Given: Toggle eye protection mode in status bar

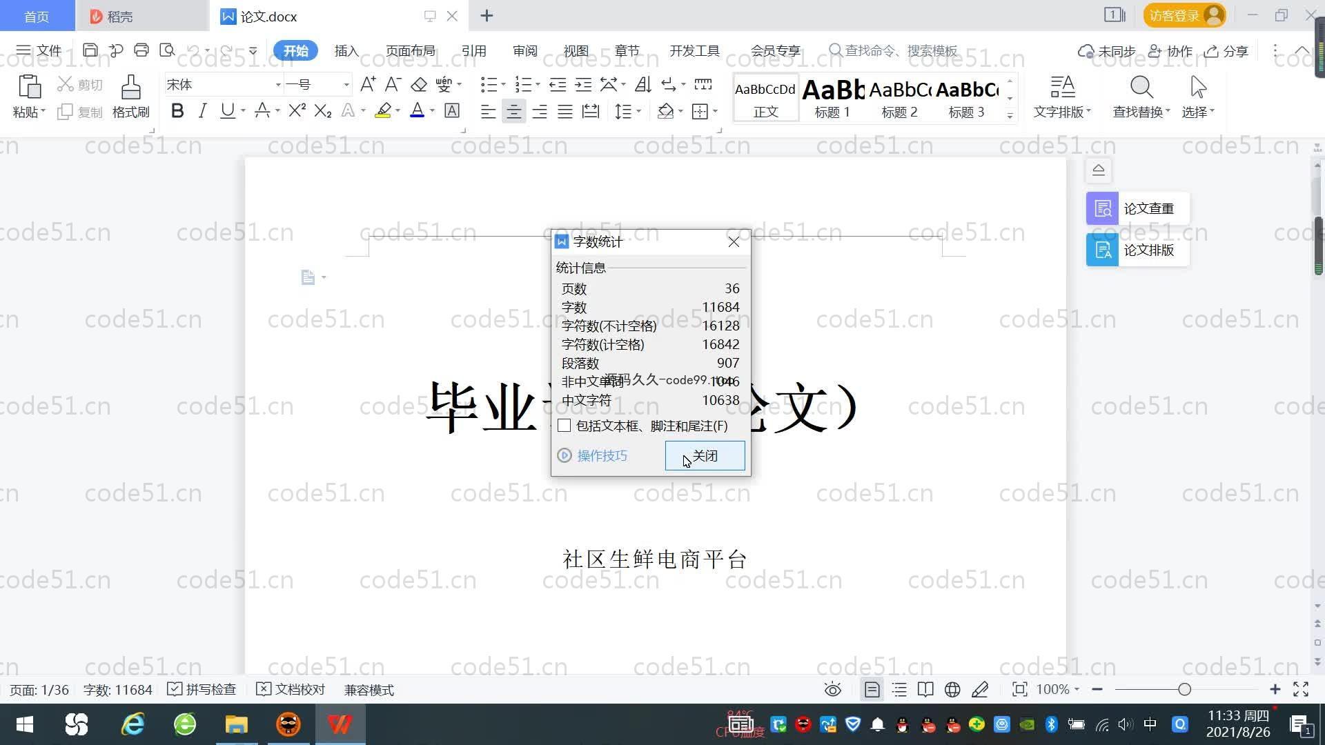Looking at the screenshot, I should tap(833, 690).
